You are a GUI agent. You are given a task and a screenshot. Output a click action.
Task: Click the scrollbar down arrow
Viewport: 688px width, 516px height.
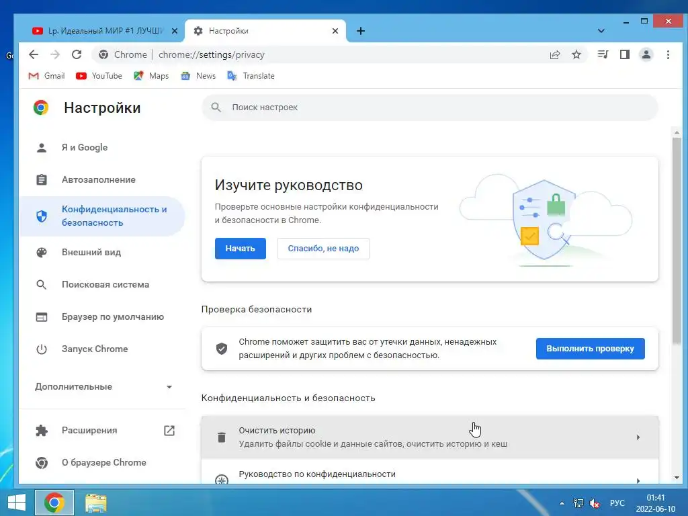click(x=677, y=478)
